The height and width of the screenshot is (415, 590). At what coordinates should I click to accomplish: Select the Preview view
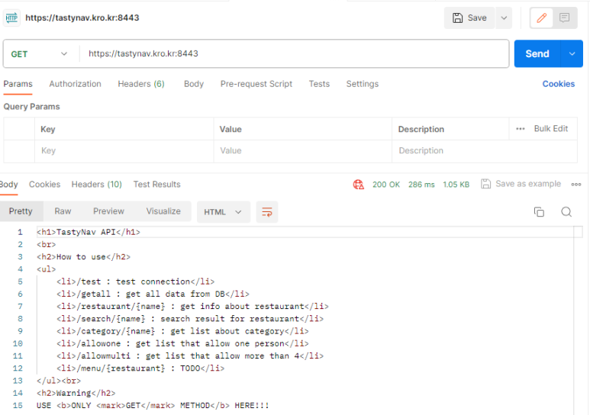tap(108, 211)
